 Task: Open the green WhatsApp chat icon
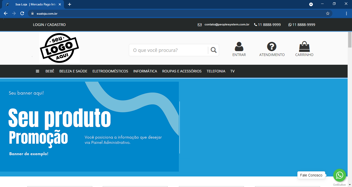pyautogui.click(x=340, y=175)
